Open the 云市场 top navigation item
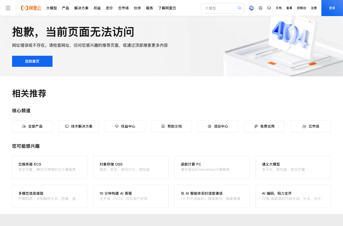The height and width of the screenshot is (226, 343). coord(123,8)
